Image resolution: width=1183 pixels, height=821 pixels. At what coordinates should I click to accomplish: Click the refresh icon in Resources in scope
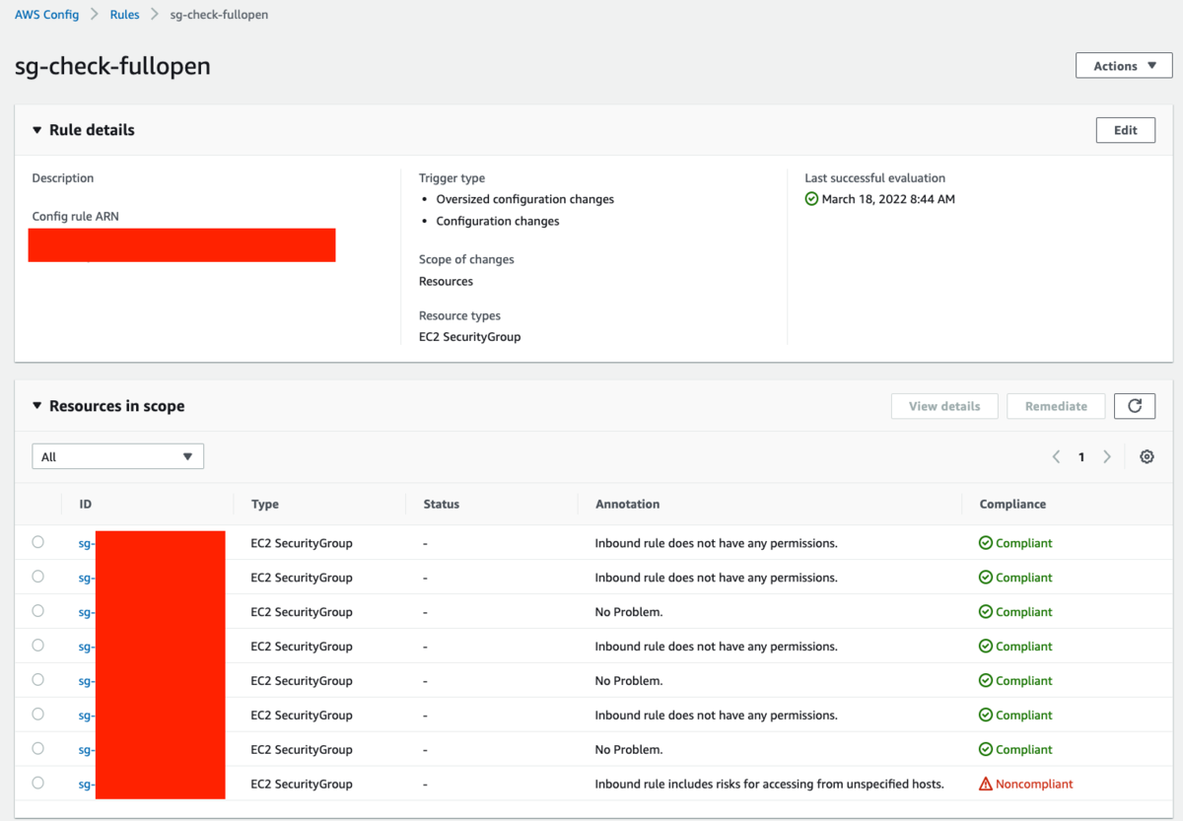1135,406
